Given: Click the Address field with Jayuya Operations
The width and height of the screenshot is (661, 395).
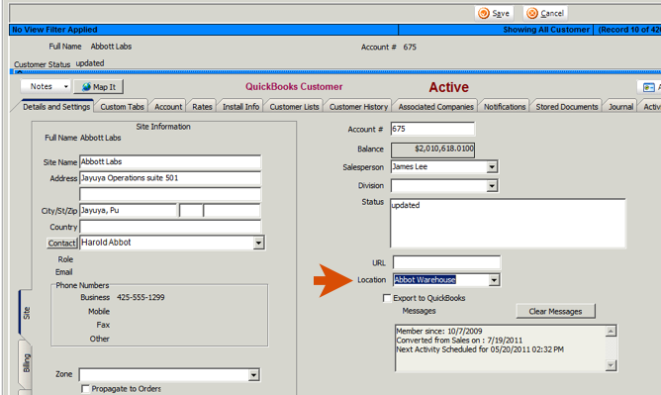Looking at the screenshot, I should coord(170,178).
